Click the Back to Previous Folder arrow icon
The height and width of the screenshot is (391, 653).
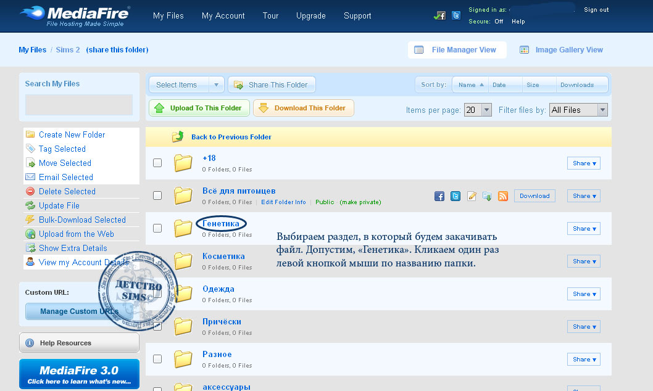click(178, 136)
